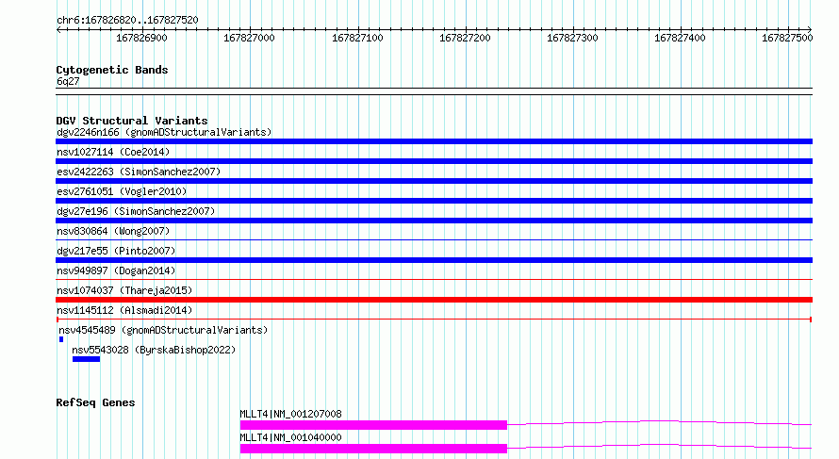This screenshot has width=839, height=459.
Task: Click the tiny blue block under nsv4545489
Action: (x=61, y=339)
